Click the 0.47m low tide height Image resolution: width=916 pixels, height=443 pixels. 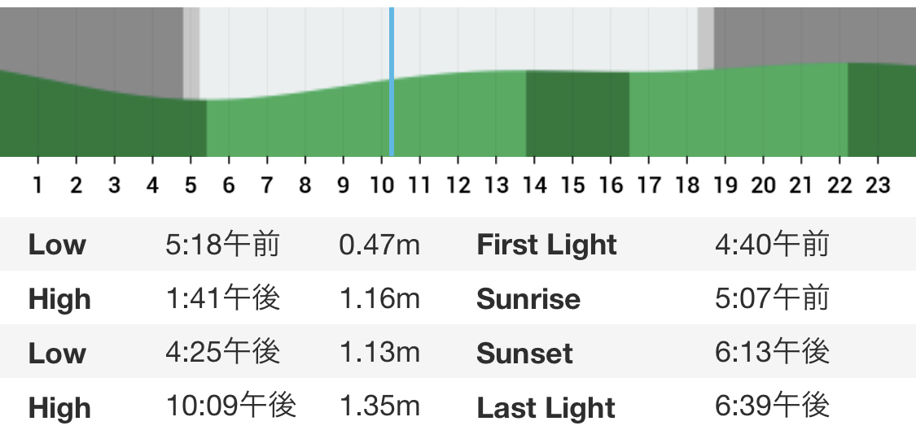pos(379,244)
